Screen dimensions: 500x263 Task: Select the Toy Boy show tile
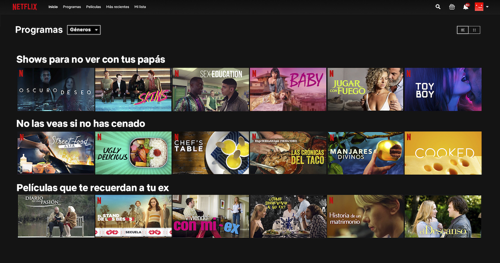[x=443, y=89]
